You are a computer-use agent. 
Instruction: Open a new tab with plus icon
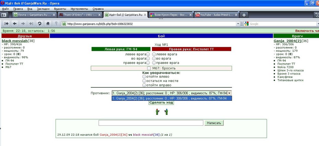244,15
